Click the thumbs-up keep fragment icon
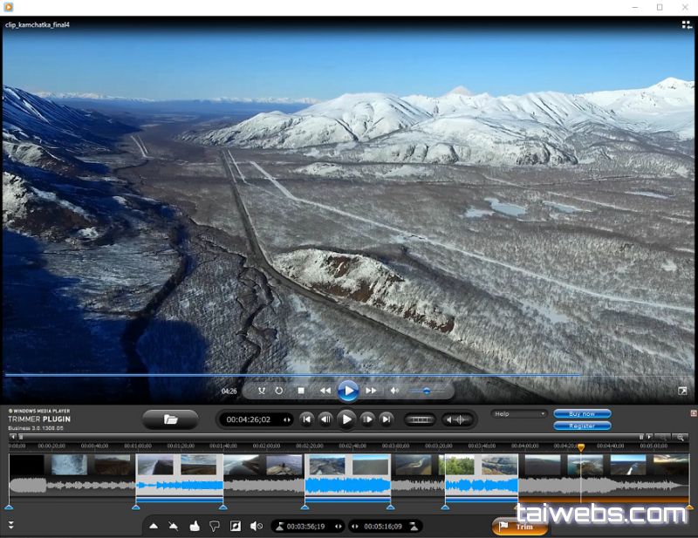 [x=194, y=526]
